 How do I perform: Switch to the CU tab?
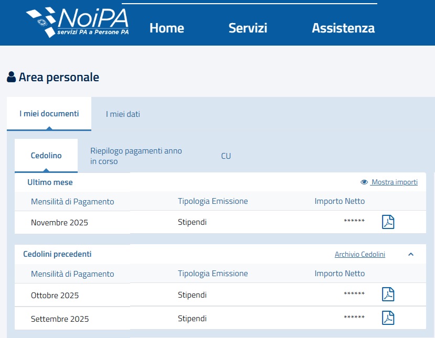coord(226,156)
